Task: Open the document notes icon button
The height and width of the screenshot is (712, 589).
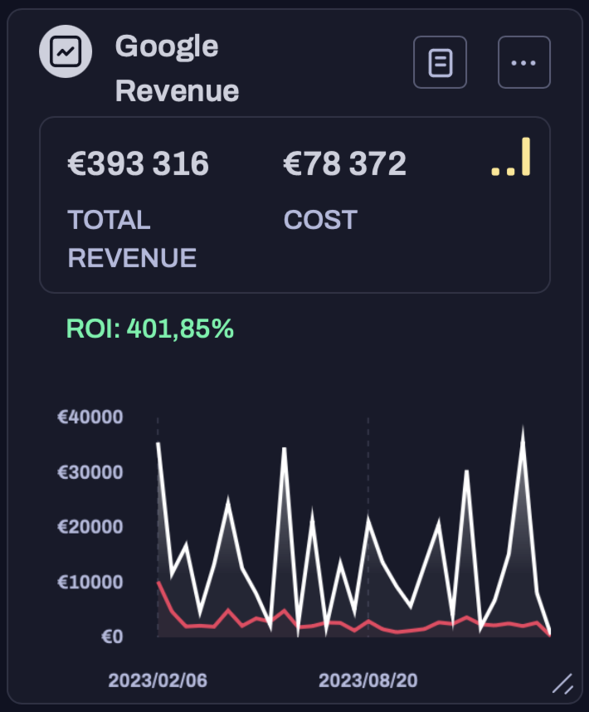Action: click(x=440, y=62)
